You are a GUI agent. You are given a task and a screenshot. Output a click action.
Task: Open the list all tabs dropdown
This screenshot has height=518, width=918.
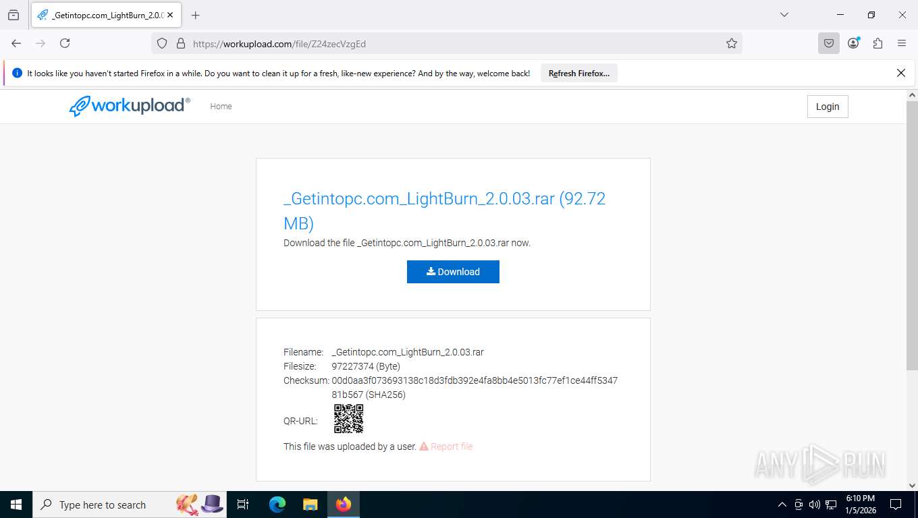[x=784, y=15]
